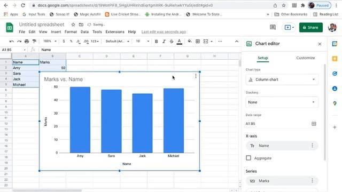342x192 pixels.
Task: Click the print icon
Action: coord(27,41)
